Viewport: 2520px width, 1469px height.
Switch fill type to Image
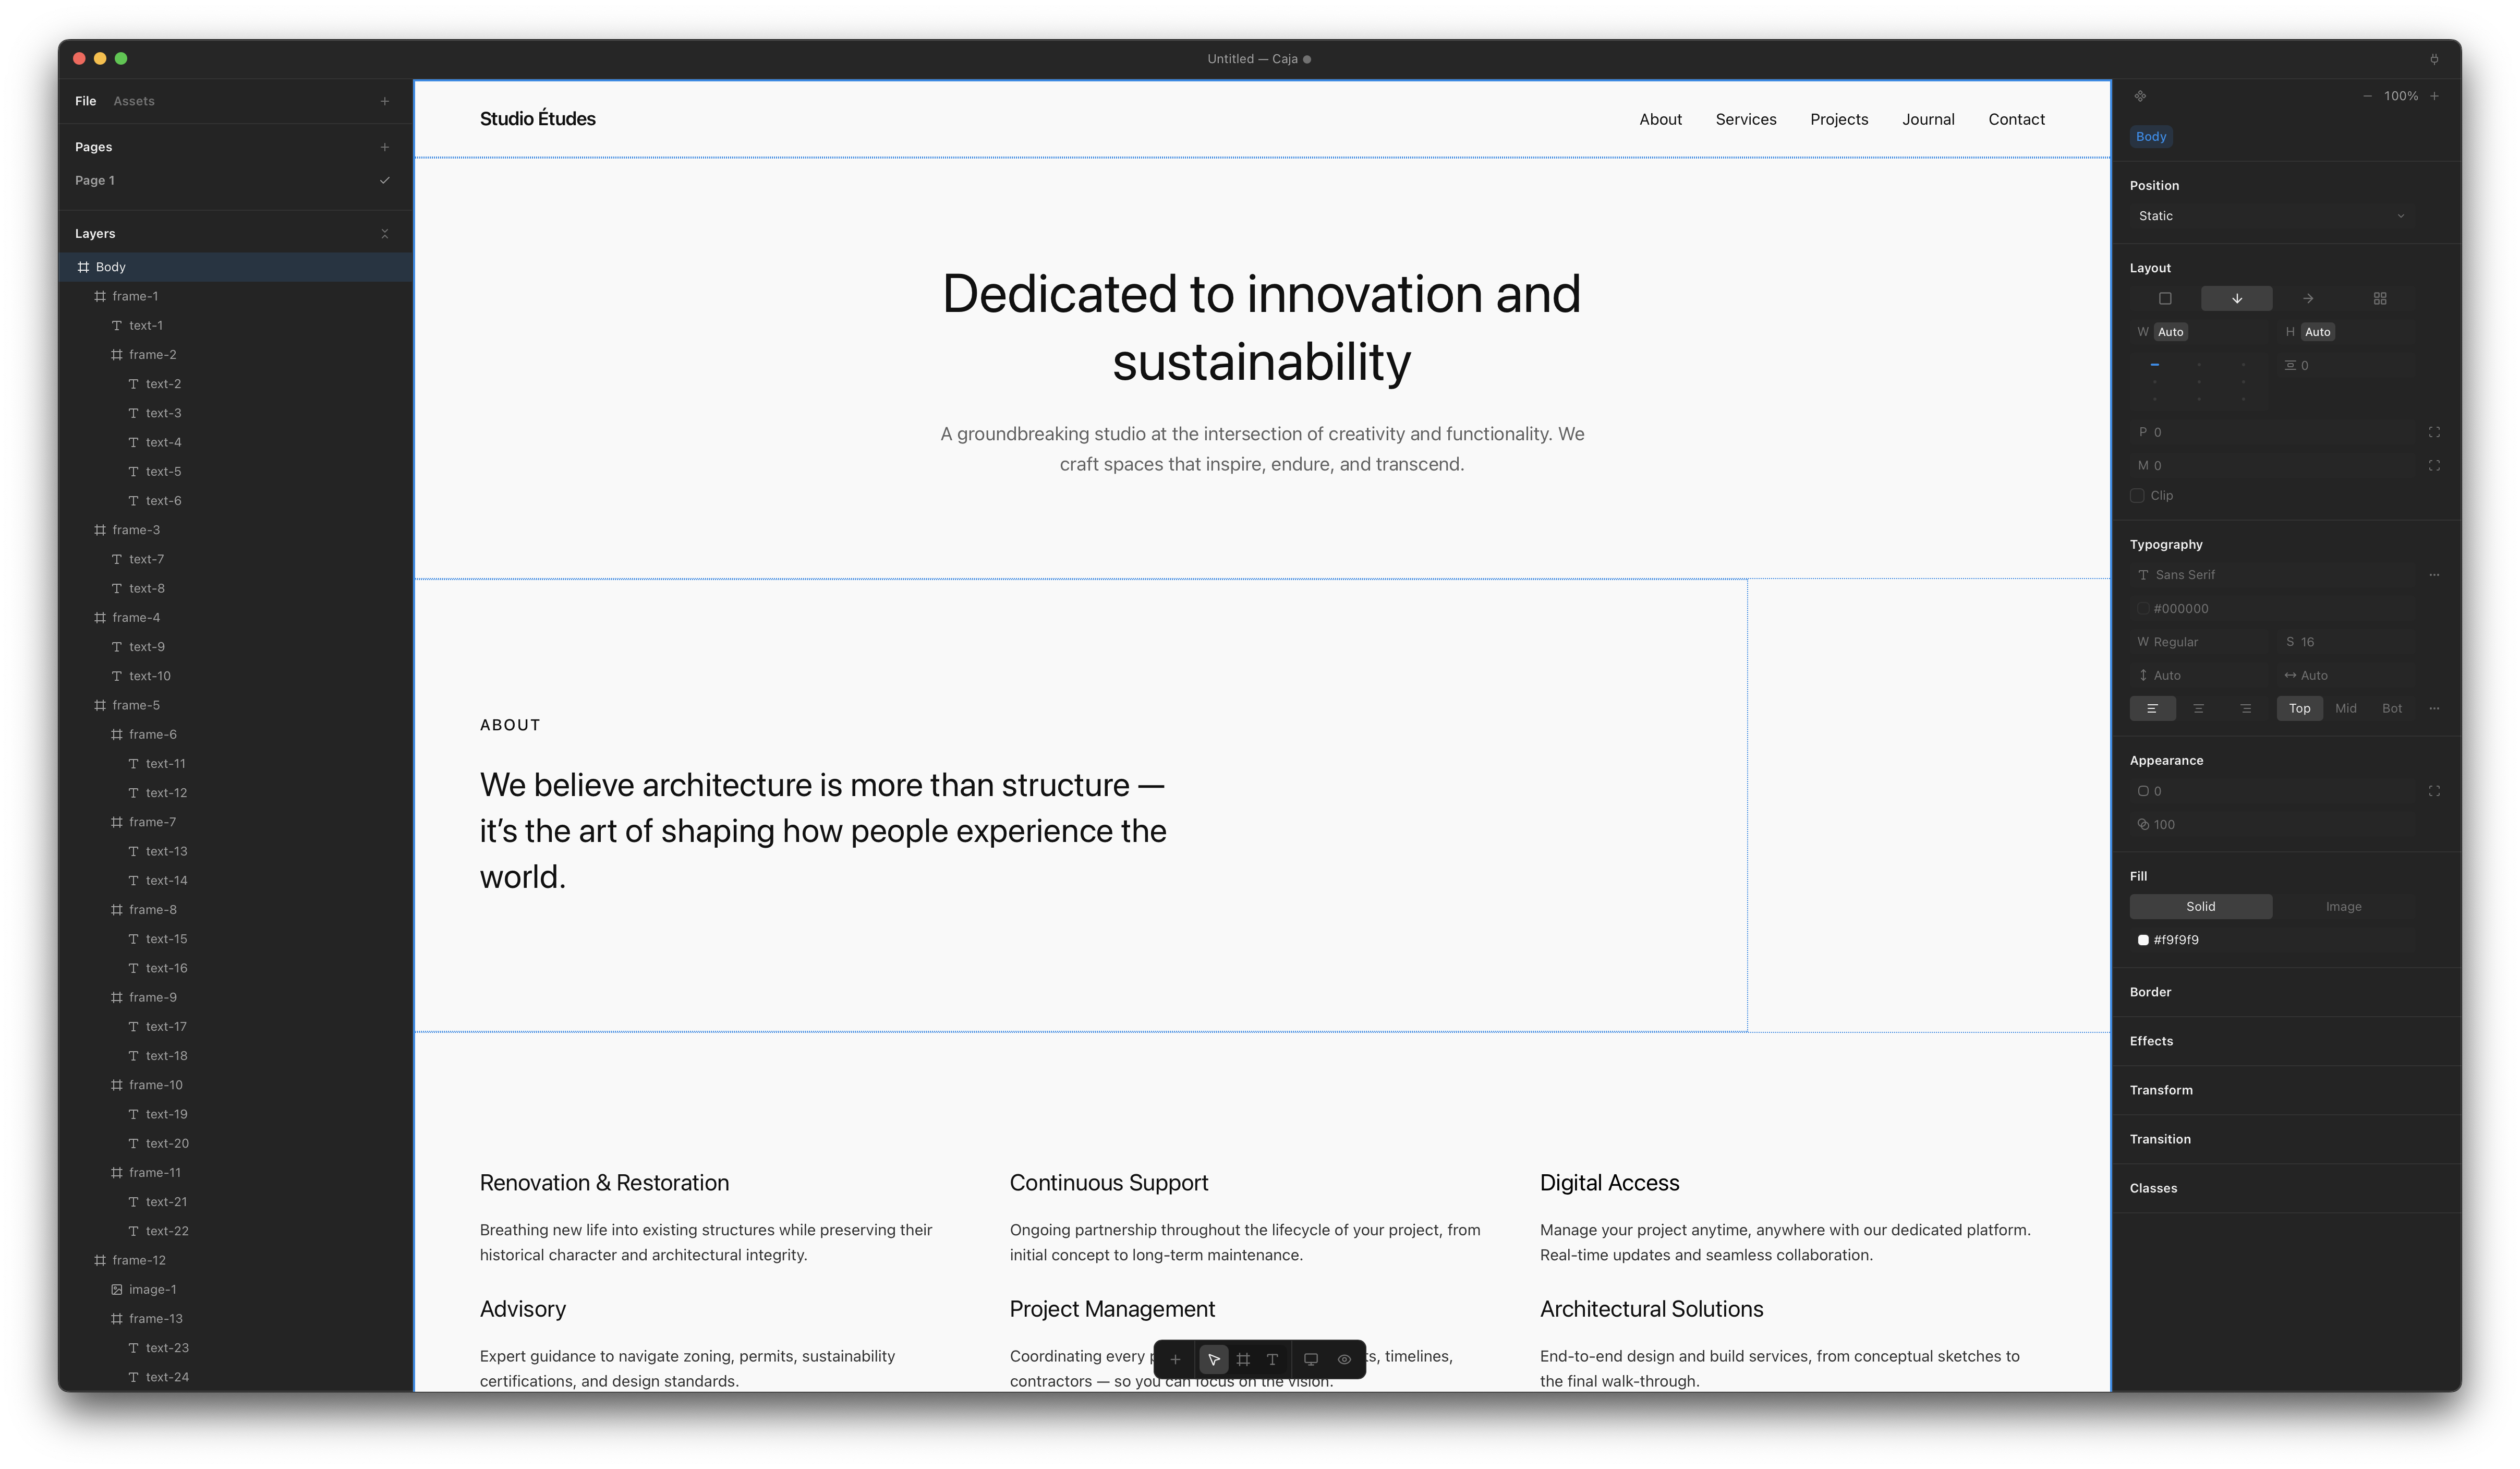(2343, 906)
